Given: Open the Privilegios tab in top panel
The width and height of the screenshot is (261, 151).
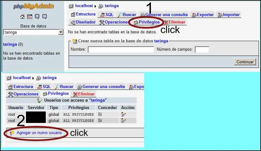Looking at the screenshot, I should point(147,22).
